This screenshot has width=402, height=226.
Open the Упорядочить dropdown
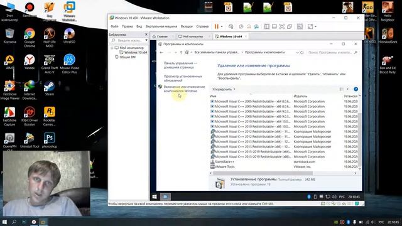(224, 89)
